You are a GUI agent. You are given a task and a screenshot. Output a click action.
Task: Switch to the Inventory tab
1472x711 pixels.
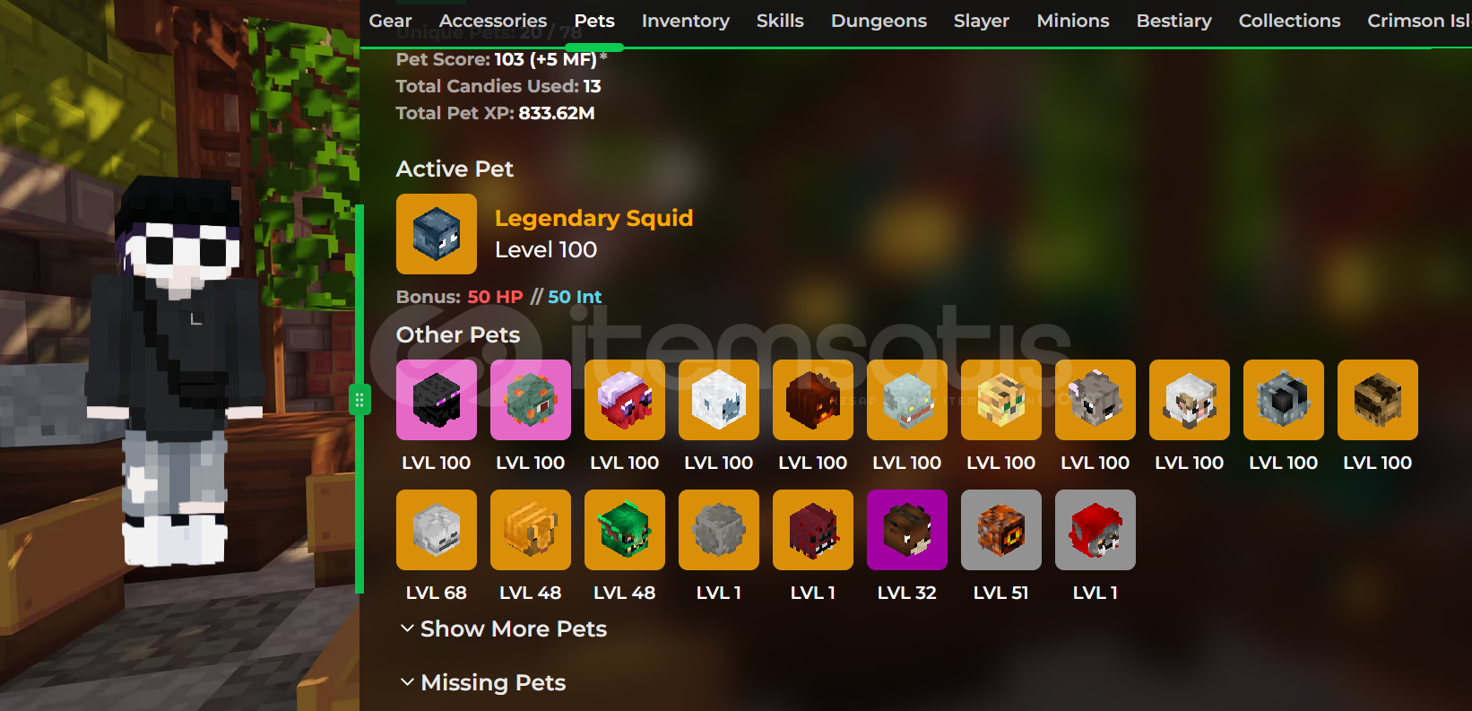click(686, 21)
